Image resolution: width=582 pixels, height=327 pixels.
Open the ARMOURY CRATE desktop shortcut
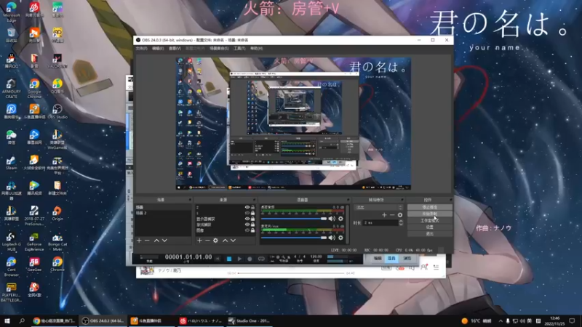11,88
